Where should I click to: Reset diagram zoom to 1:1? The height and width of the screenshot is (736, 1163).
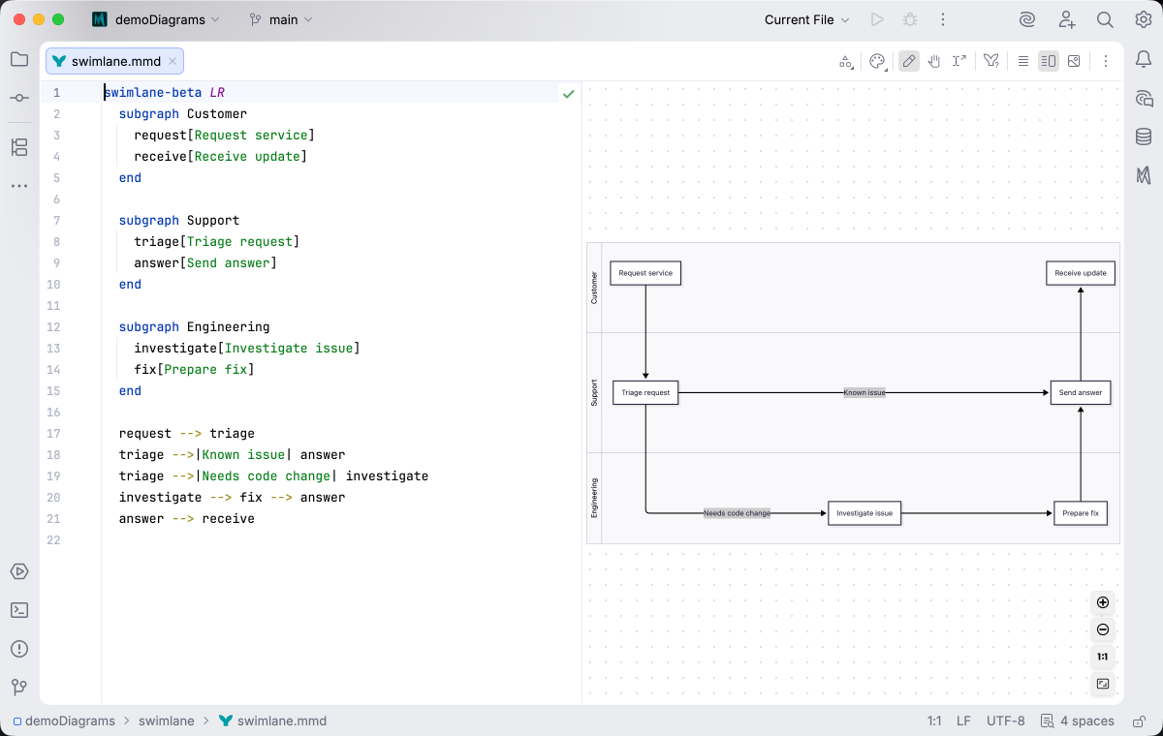[x=1103, y=657]
